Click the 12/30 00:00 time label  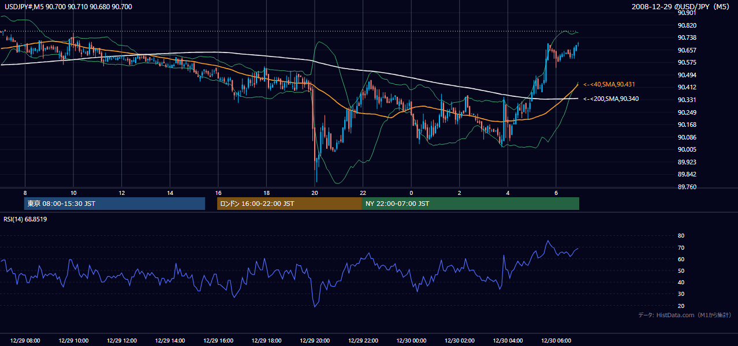[x=411, y=341]
